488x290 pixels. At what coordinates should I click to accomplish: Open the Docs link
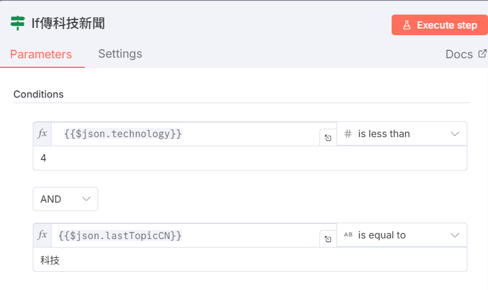459,54
